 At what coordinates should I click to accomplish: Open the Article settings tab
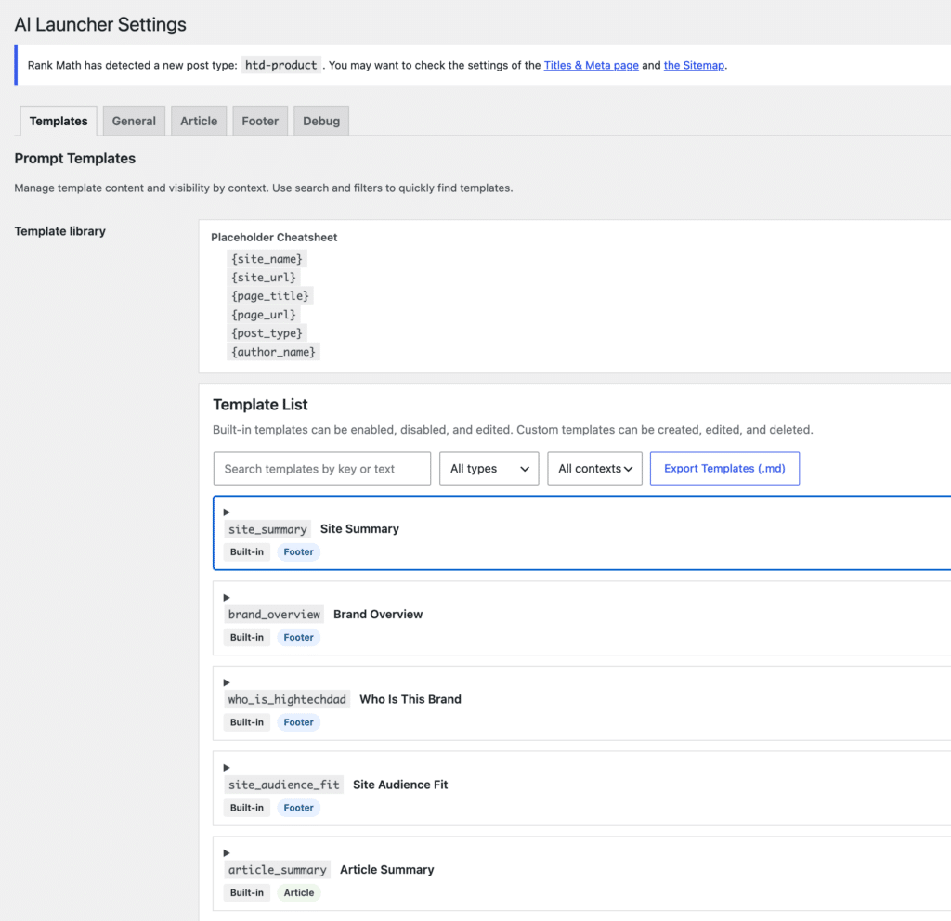coord(199,122)
